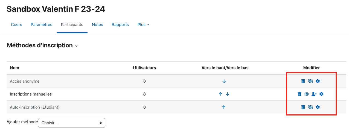Open settings gear for Accès anonyme

(x=318, y=81)
